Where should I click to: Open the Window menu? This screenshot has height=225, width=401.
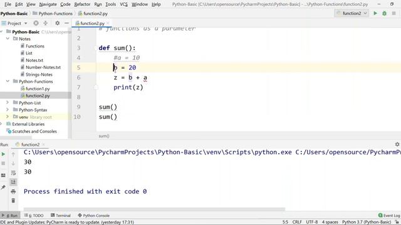click(x=139, y=4)
